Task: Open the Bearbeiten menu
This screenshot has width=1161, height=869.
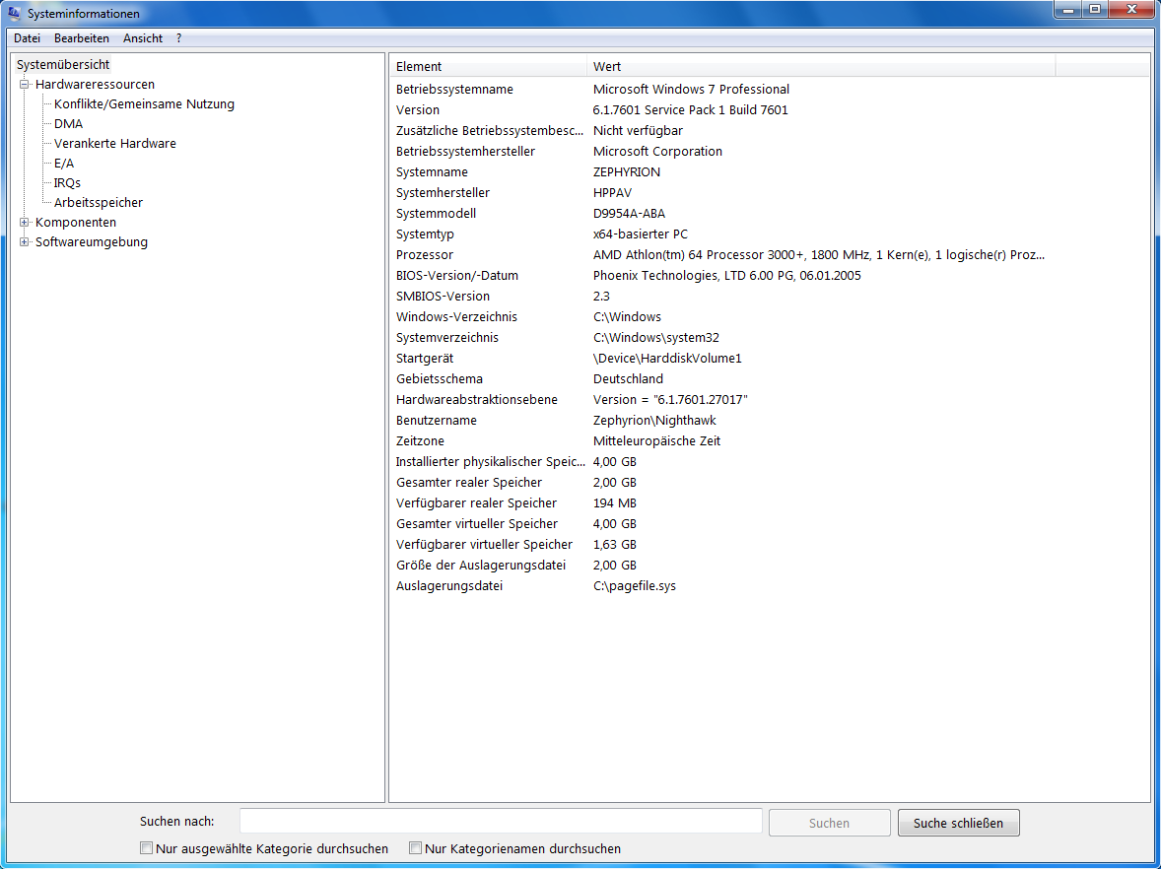Action: tap(82, 38)
